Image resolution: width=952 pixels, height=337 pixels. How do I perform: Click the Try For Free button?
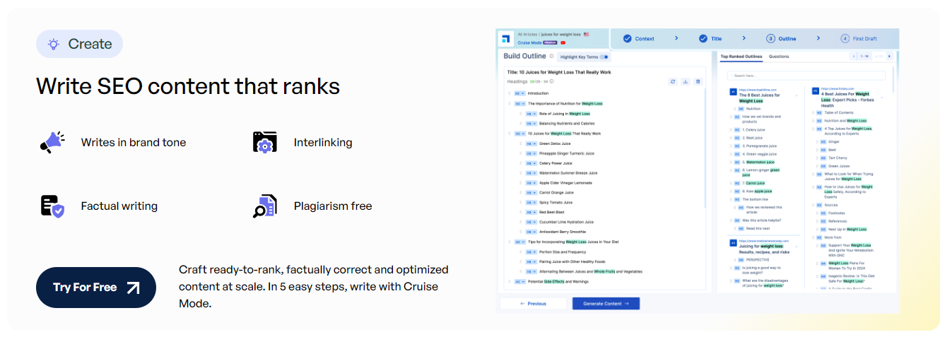click(95, 288)
